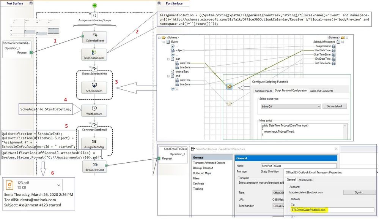Click the calendar thumbnail image

point(35,27)
